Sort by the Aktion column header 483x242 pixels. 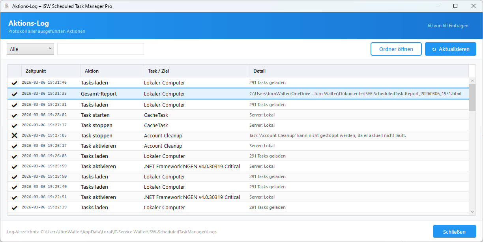(112, 71)
